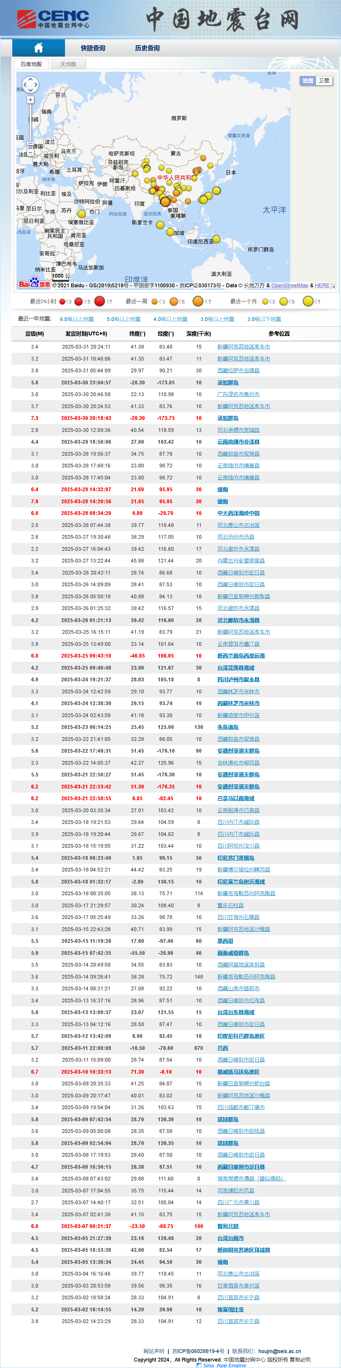Click the overview map expand arrow icon

pos(334,286)
